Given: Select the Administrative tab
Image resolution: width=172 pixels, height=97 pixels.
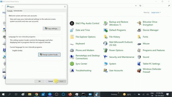Looking at the screenshot, I should (x=18, y=11).
